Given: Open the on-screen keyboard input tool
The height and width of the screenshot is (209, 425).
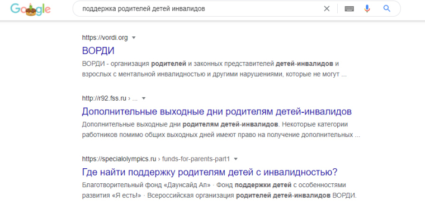Looking at the screenshot, I should click(349, 9).
